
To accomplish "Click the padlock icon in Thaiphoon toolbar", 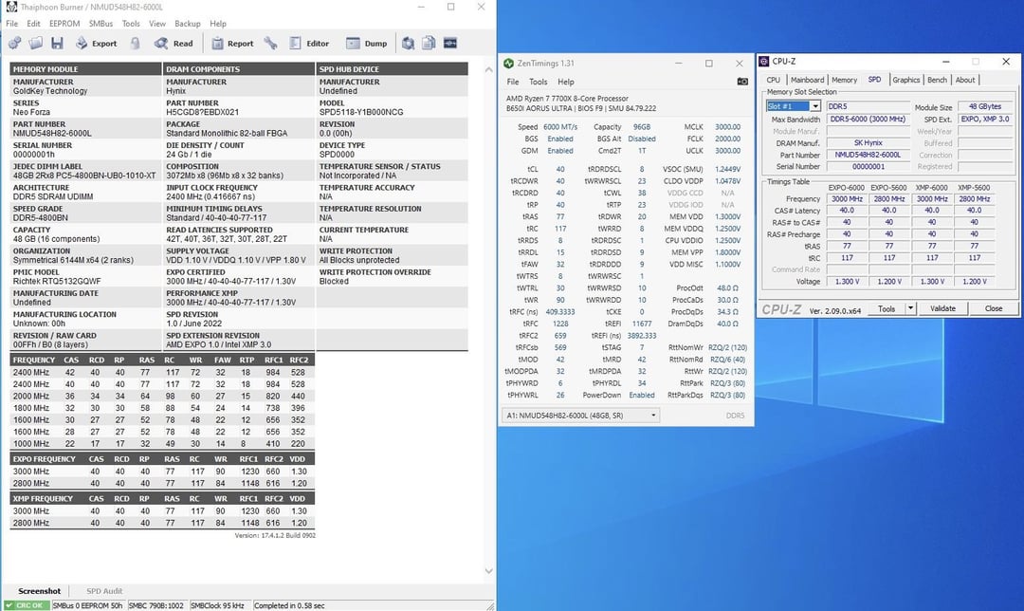I will tap(136, 43).
